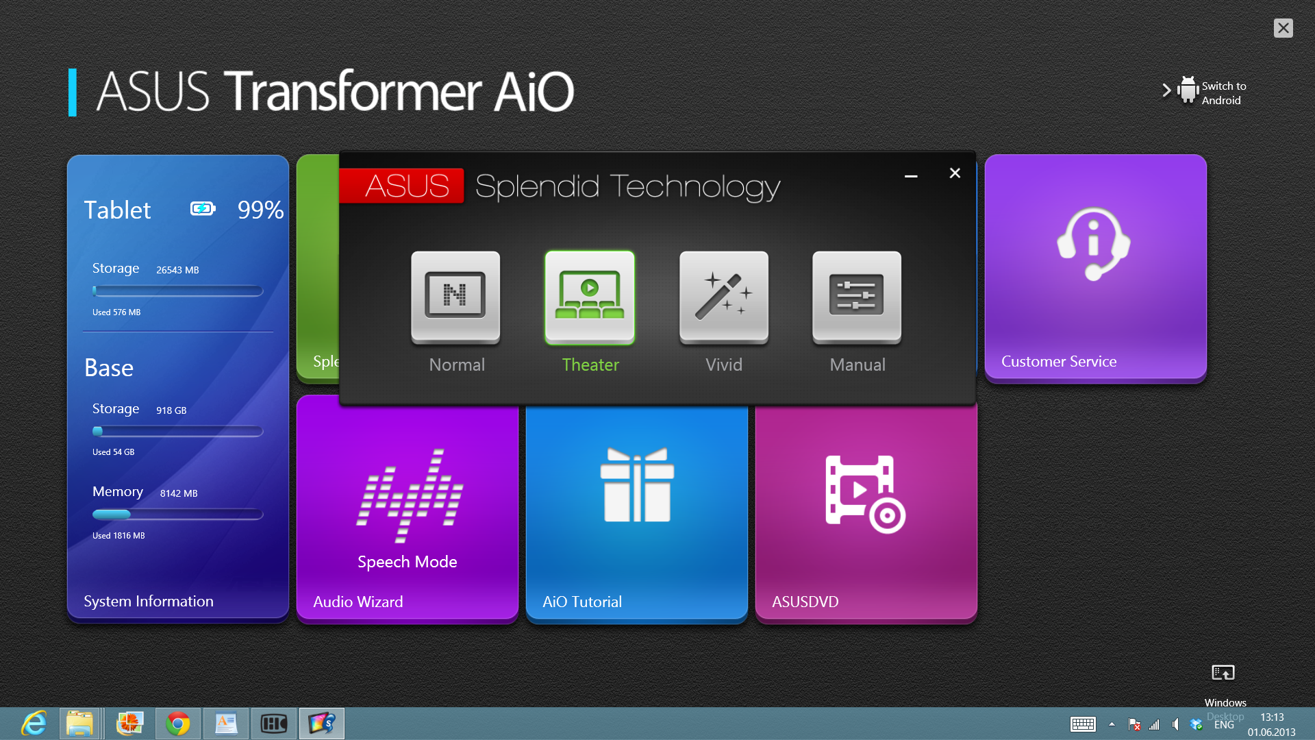Open the document editor taskbar icon
This screenshot has height=740, width=1315.
pyautogui.click(x=226, y=724)
